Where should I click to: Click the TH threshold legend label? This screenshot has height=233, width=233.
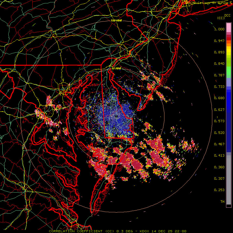point(222,202)
